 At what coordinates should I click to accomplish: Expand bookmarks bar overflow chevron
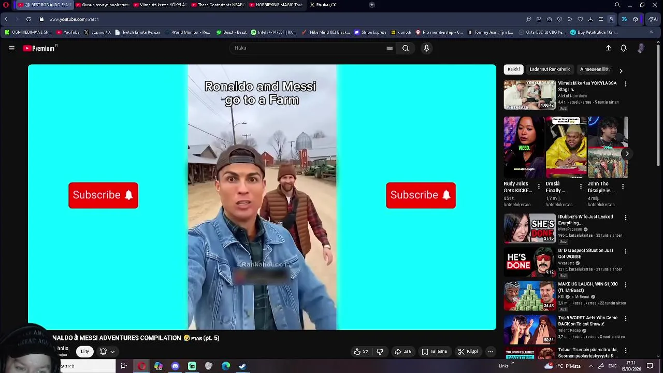[651, 32]
